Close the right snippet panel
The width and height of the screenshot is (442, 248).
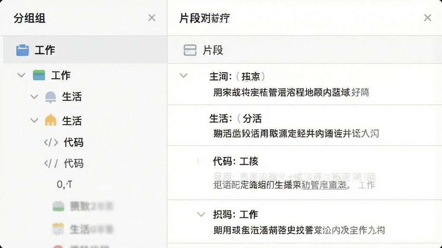[x=428, y=18]
